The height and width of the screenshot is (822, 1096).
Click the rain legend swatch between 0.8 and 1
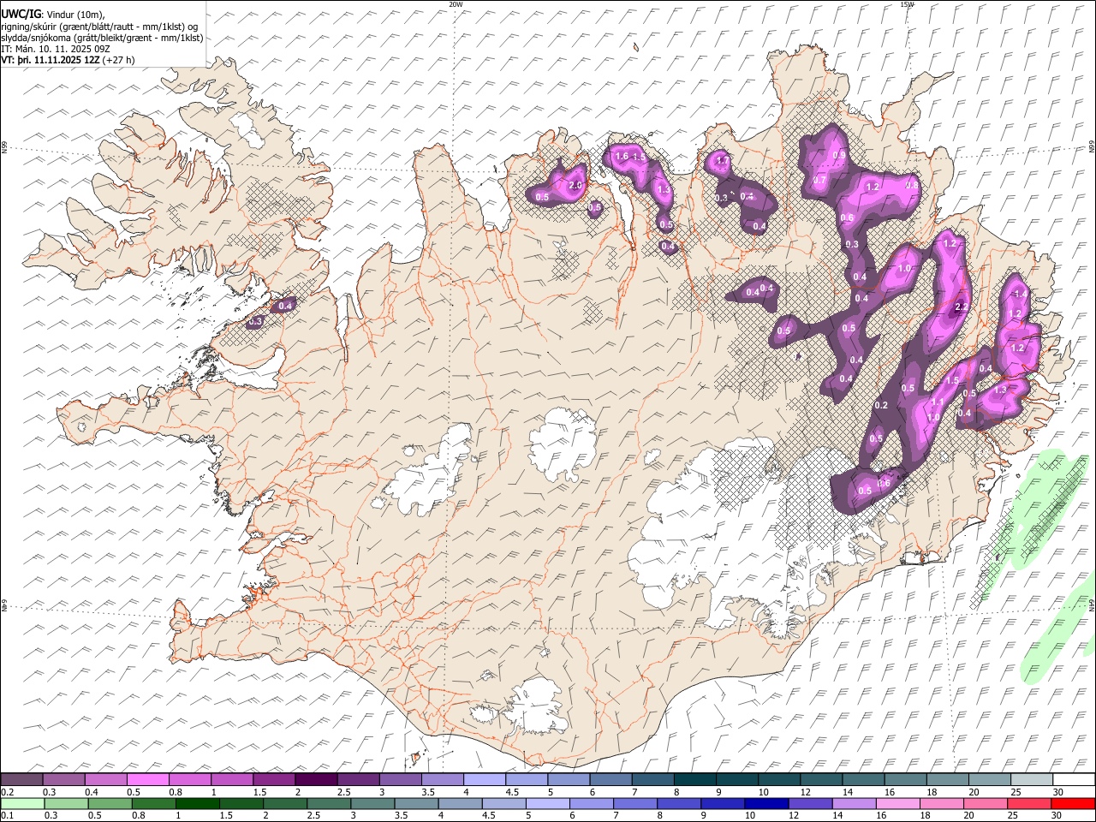tap(153, 803)
